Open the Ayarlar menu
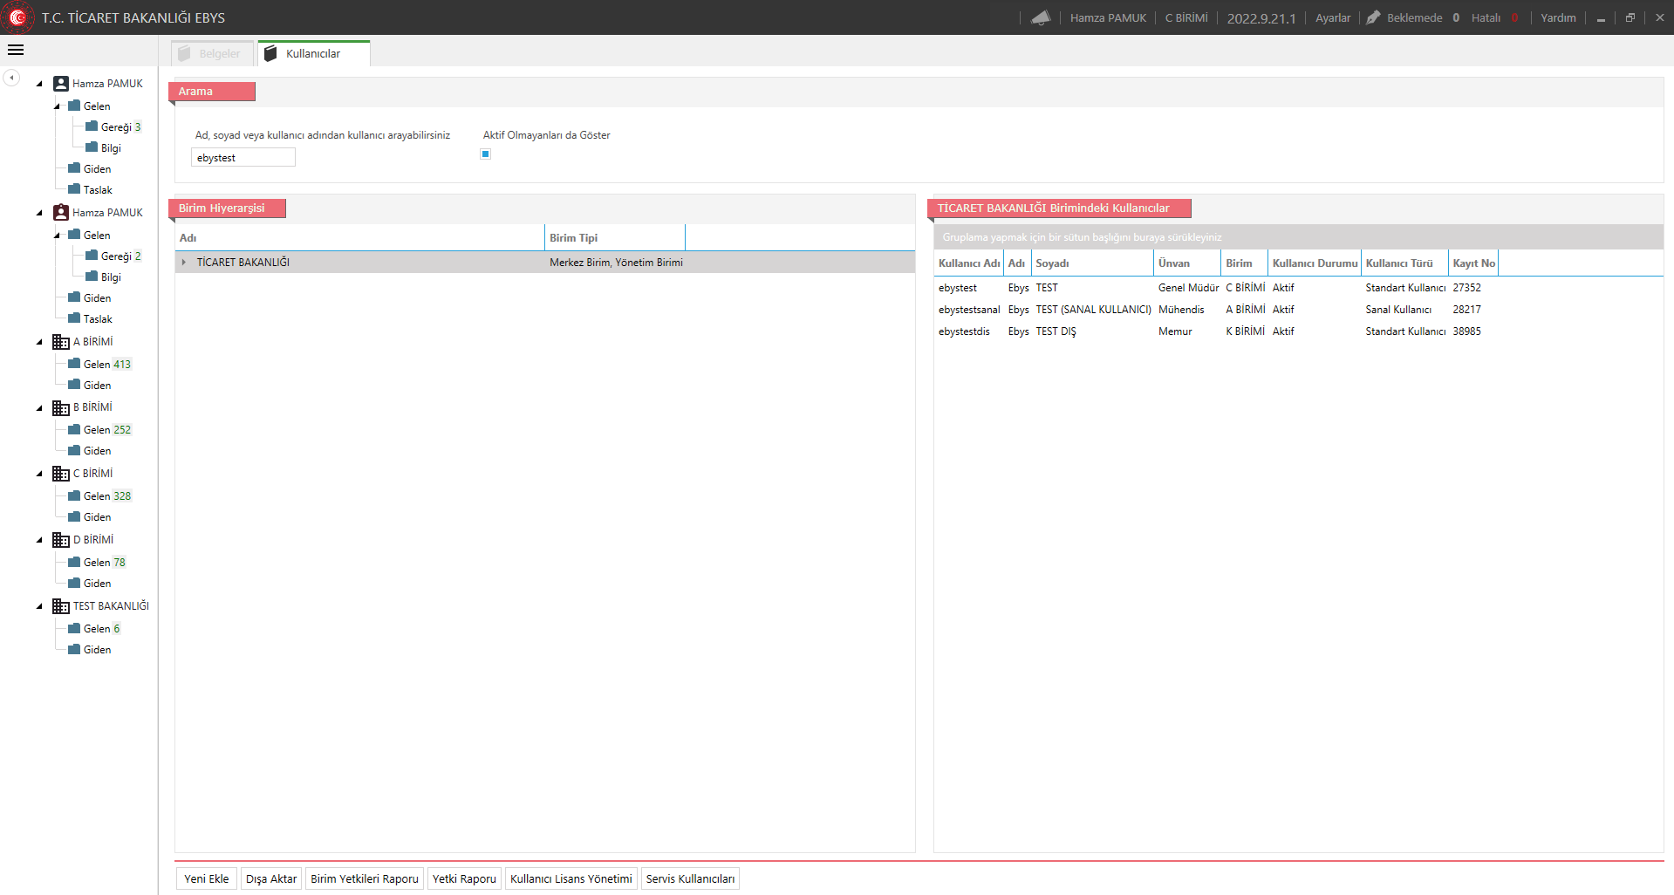Image resolution: width=1674 pixels, height=895 pixels. (x=1333, y=17)
